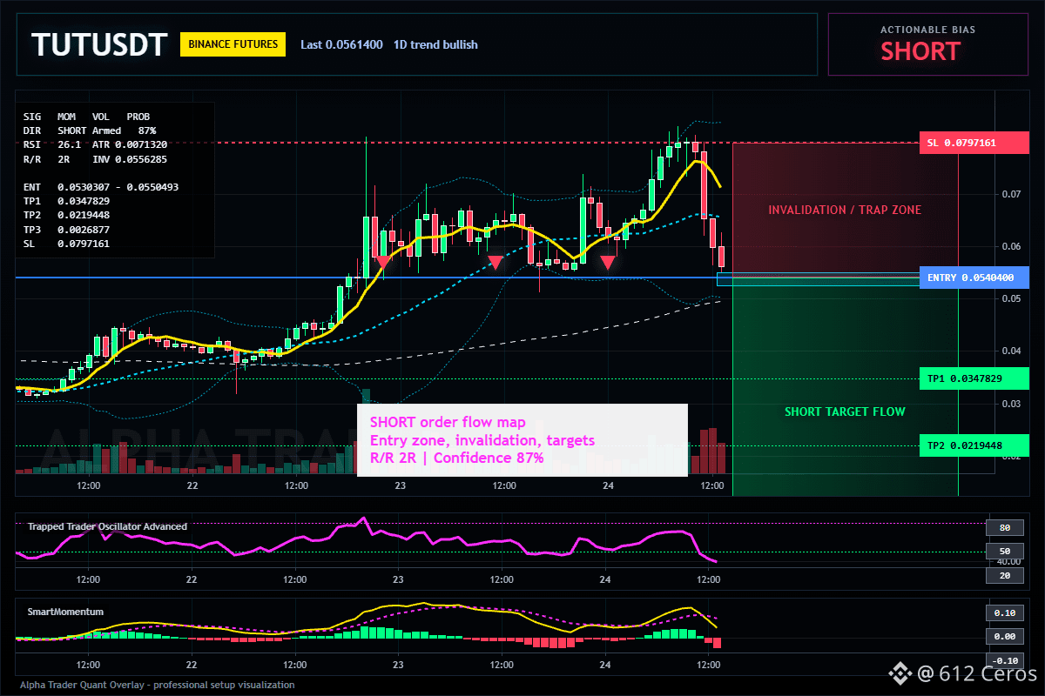The height and width of the screenshot is (696, 1045).
Task: Click the SL row in the stats panel
Action: 66,244
